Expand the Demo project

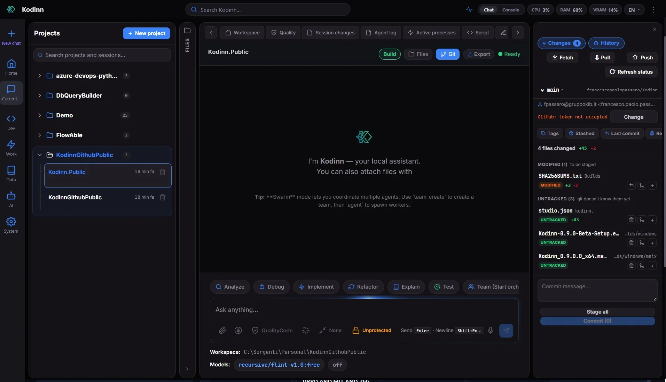39,115
